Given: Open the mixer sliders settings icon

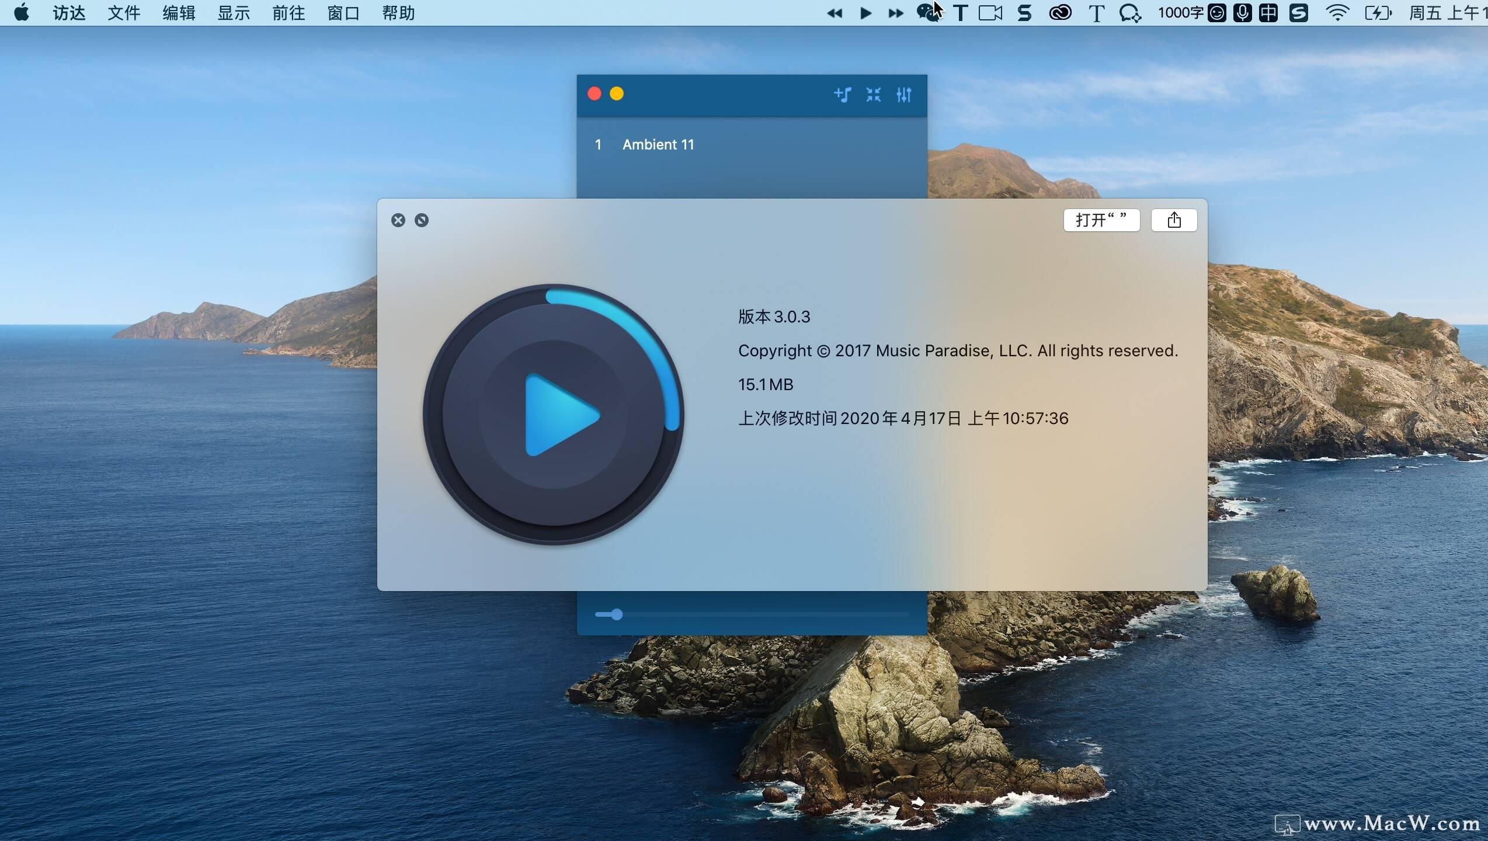Looking at the screenshot, I should tap(904, 95).
